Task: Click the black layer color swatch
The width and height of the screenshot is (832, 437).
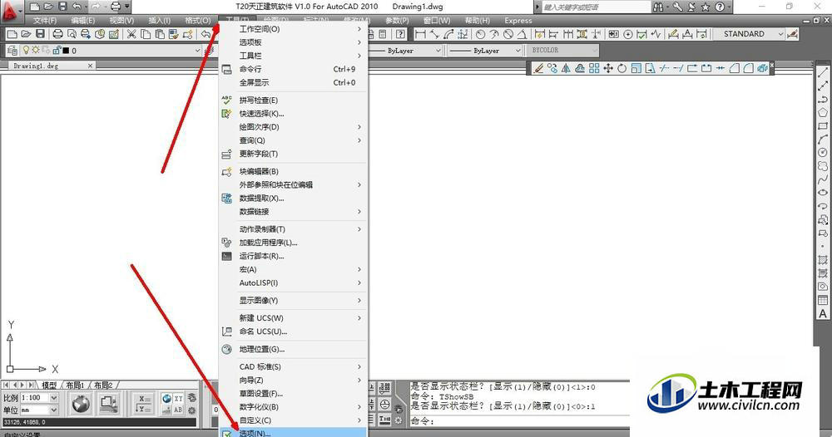Action: 66,51
